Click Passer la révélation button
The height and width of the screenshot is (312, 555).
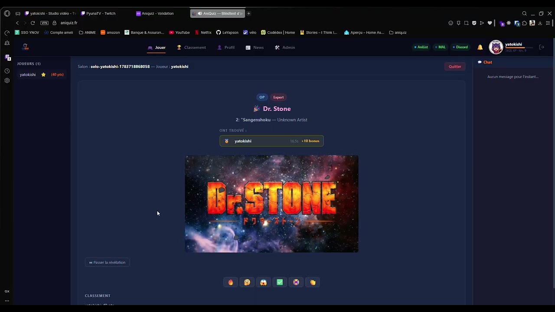107,262
